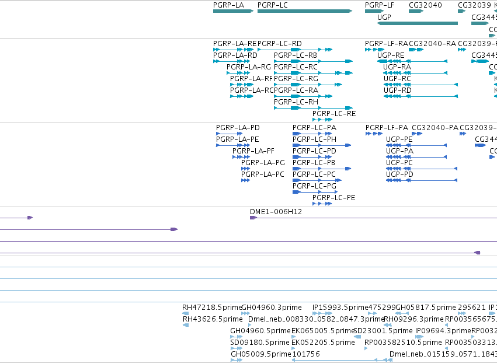Viewport: 497px width, 363px height.
Task: Open protein PGRP-LC-PC
Action: (314, 174)
